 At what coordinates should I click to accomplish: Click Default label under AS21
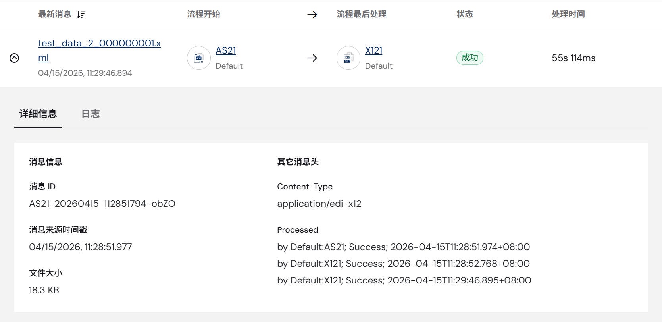pyautogui.click(x=229, y=66)
